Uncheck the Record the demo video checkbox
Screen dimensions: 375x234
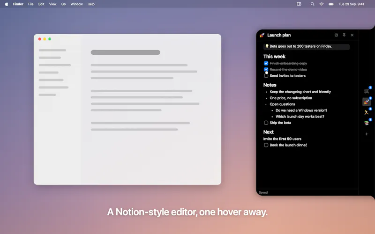pyautogui.click(x=266, y=69)
